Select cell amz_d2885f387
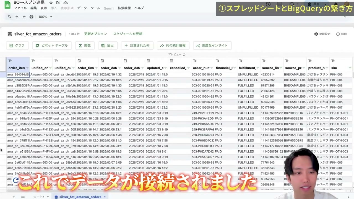The image size is (354, 199). click(x=18, y=86)
